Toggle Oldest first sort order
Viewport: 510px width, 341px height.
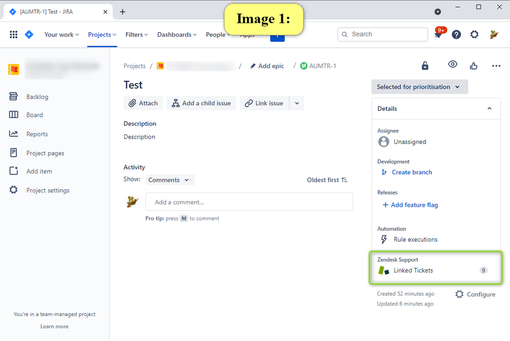point(327,180)
